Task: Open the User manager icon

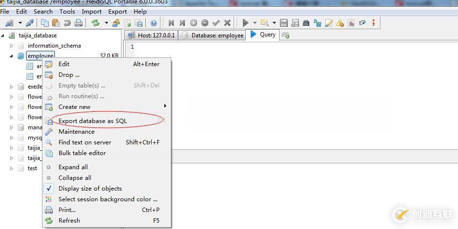Action: (x=116, y=23)
